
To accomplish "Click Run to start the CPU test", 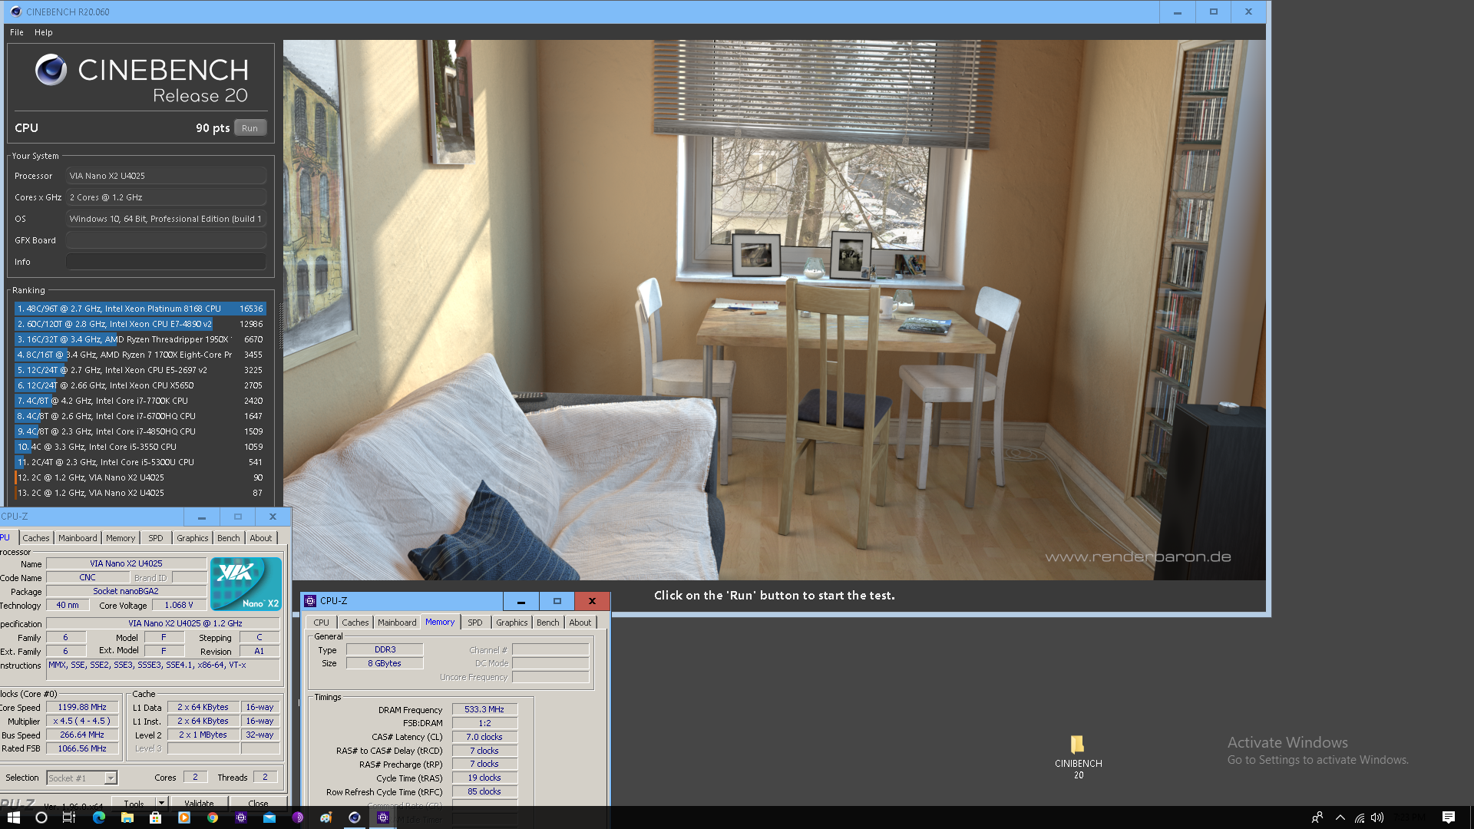I will click(x=250, y=128).
